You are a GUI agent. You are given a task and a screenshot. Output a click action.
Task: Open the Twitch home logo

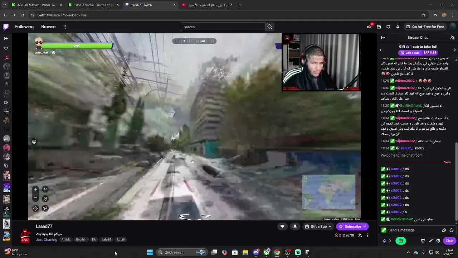coord(6,27)
